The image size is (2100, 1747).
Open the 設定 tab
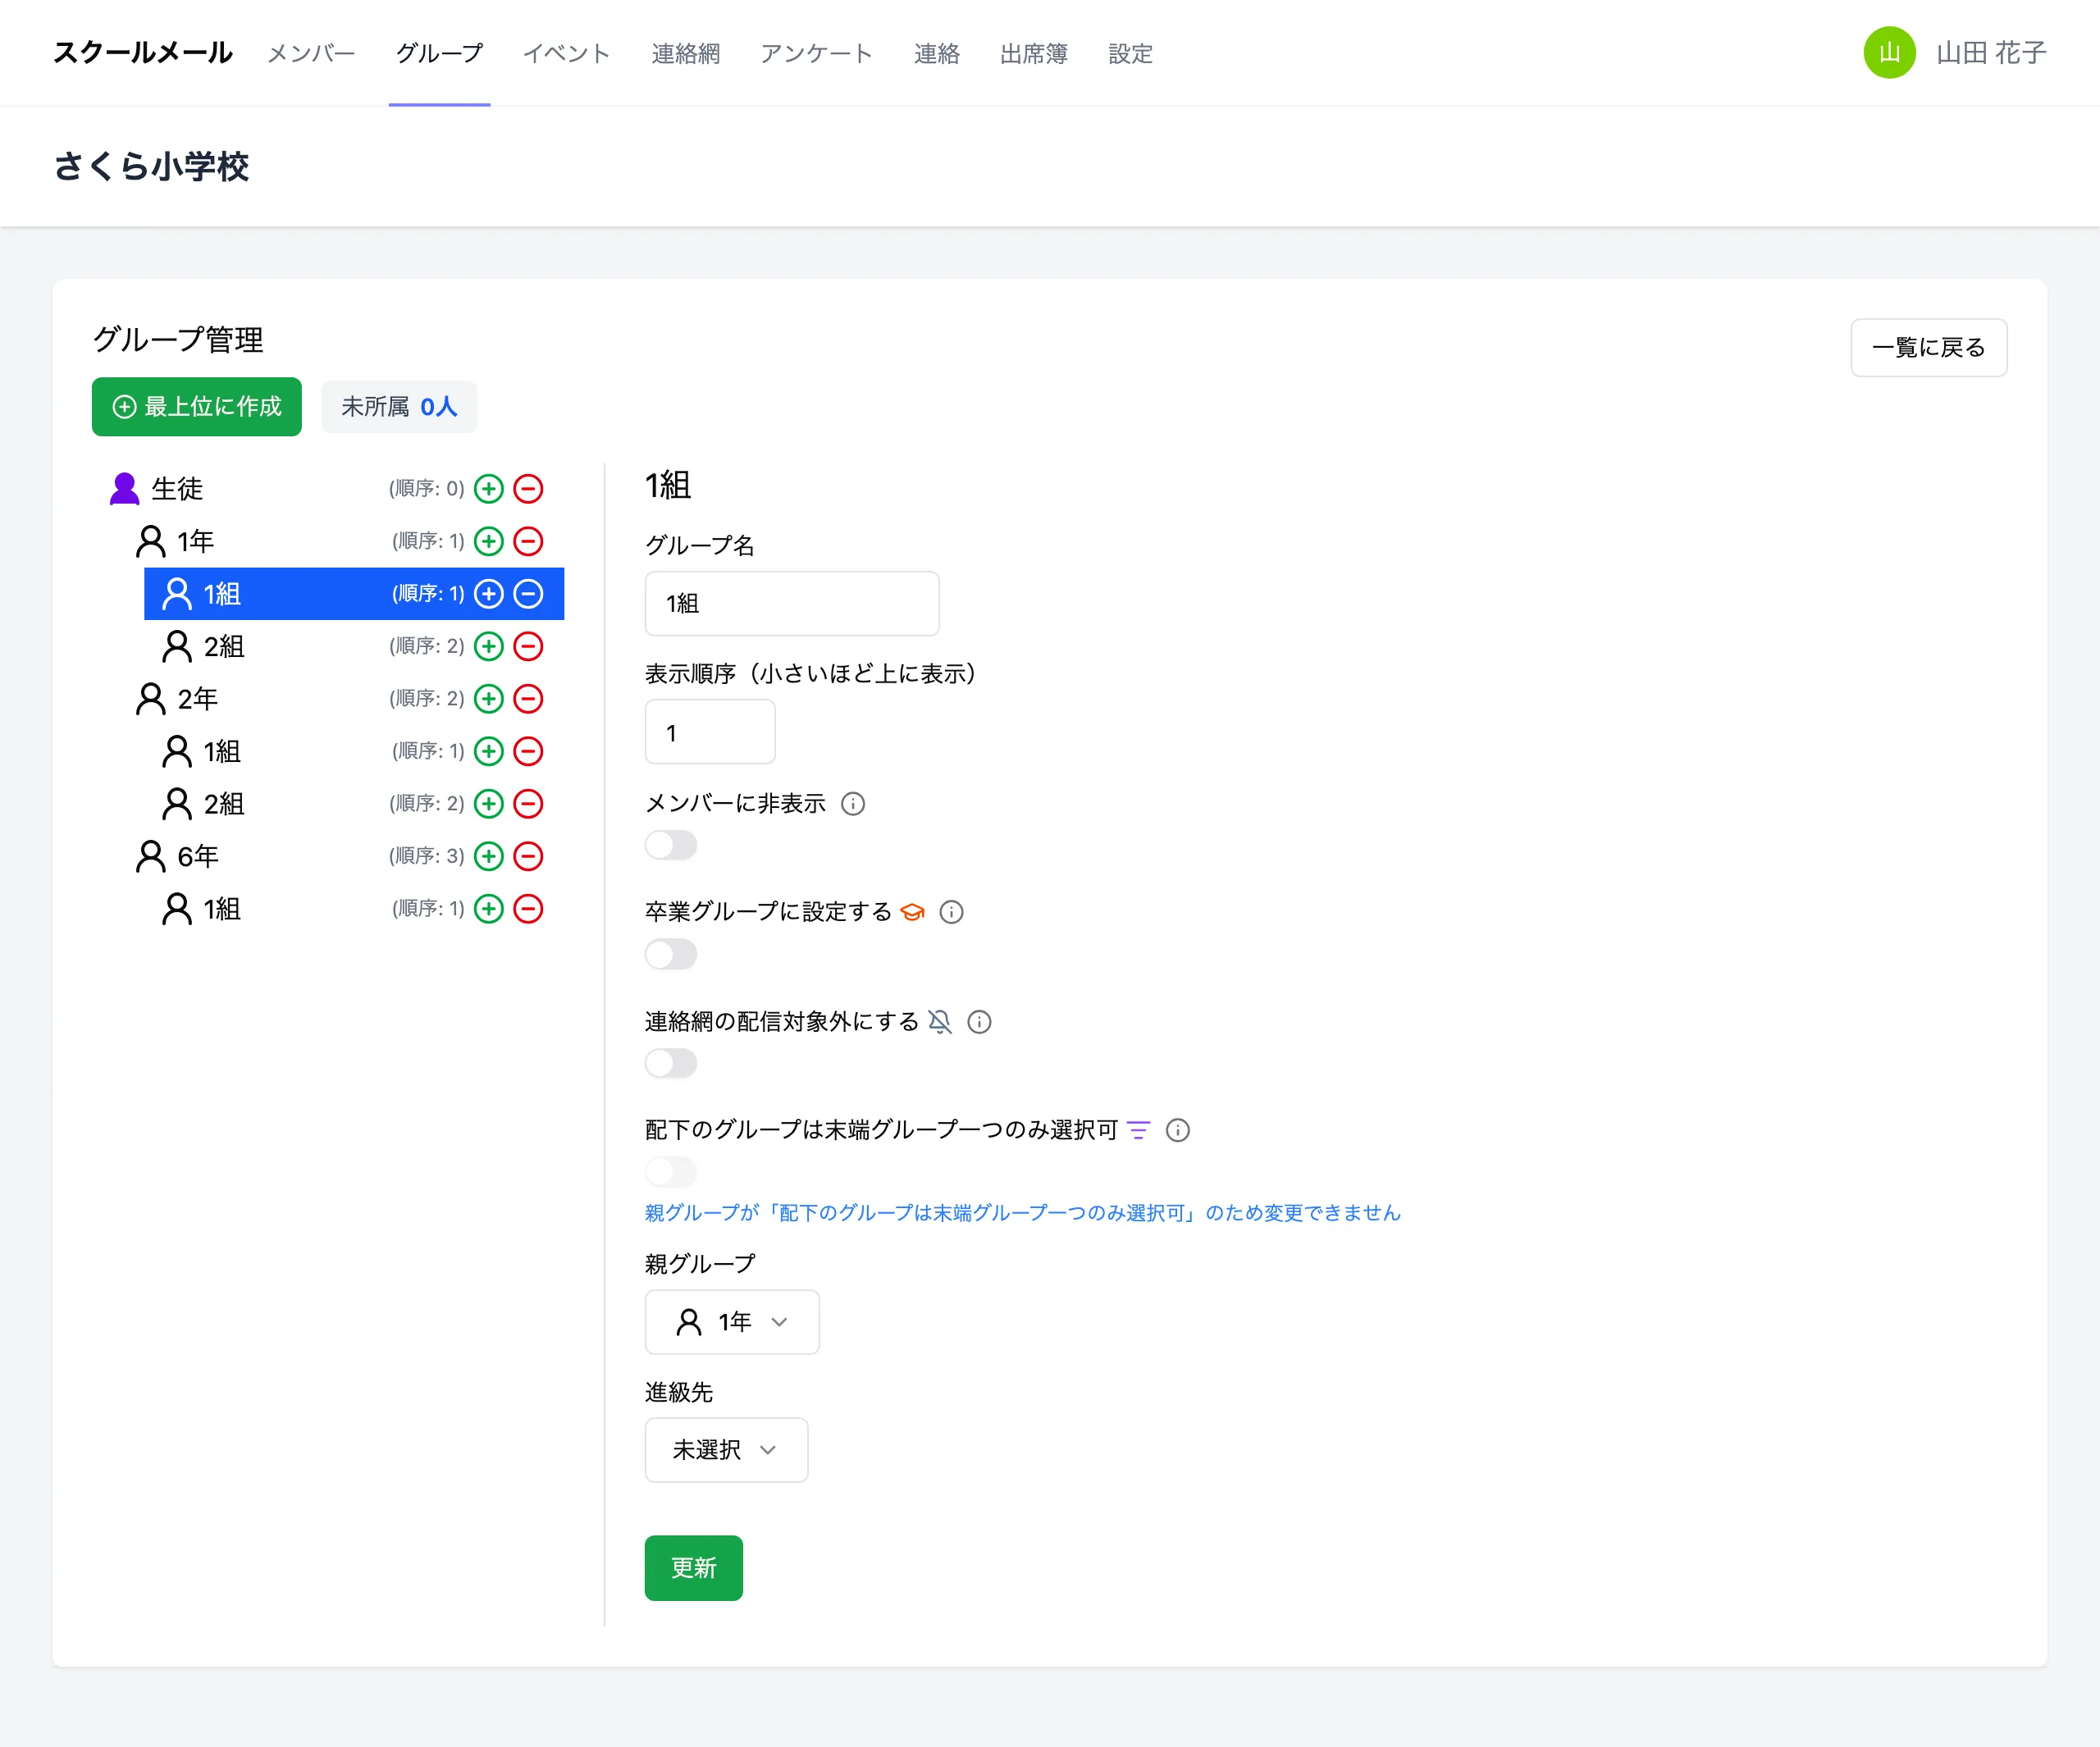pos(1131,53)
